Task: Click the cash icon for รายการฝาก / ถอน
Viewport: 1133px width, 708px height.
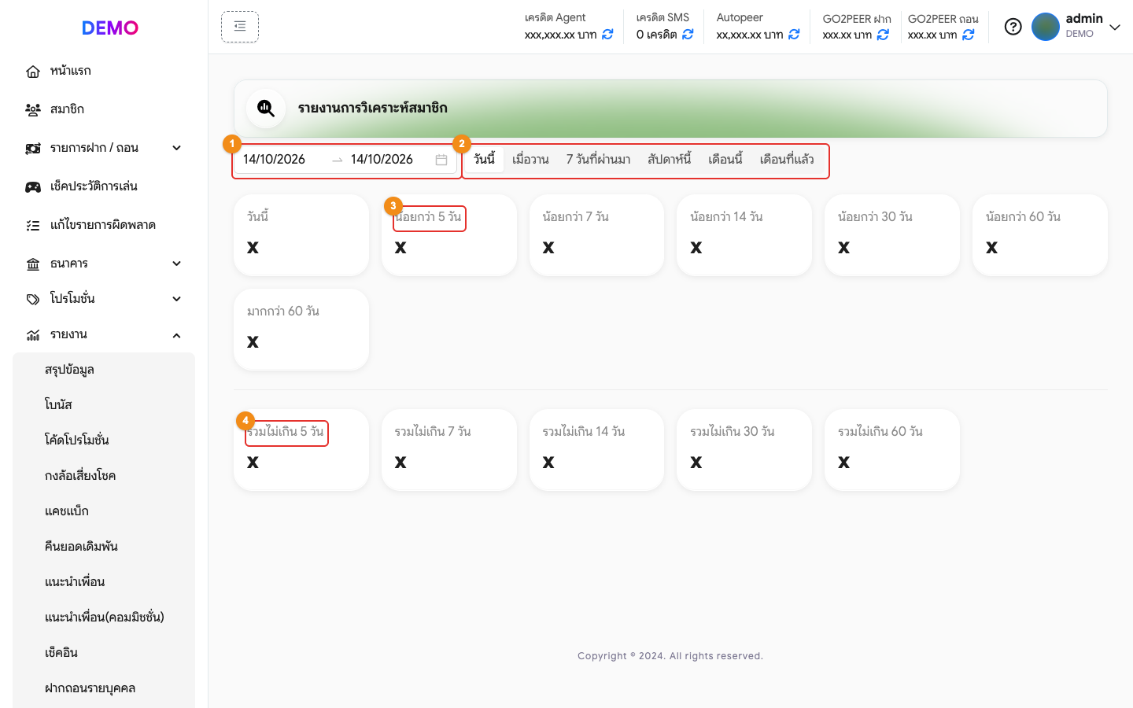Action: (x=33, y=149)
